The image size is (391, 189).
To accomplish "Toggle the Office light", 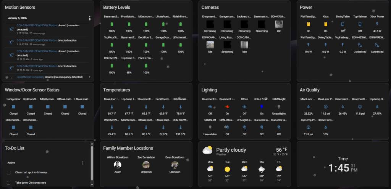I will [244, 107].
